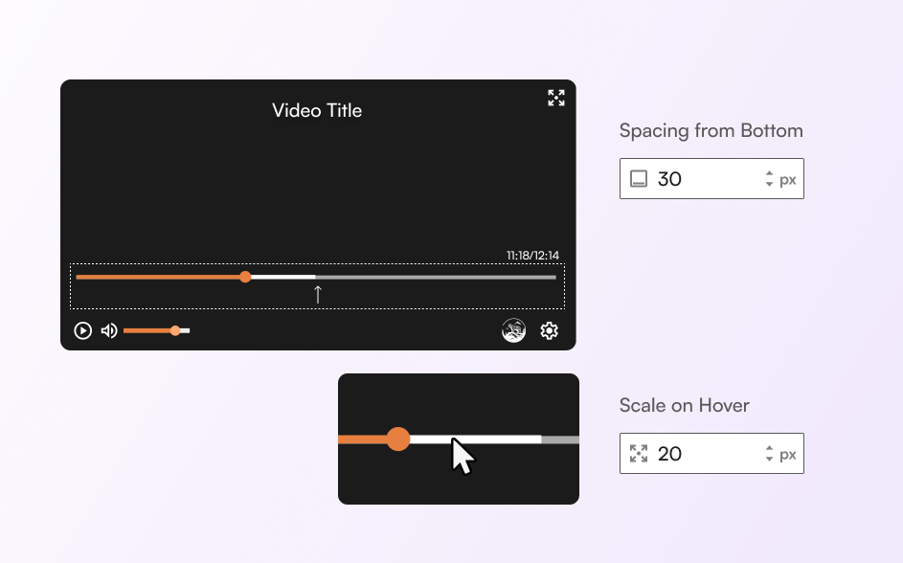Image resolution: width=903 pixels, height=563 pixels.
Task: Click the 11:18/12:14 timestamp
Action: coord(532,255)
